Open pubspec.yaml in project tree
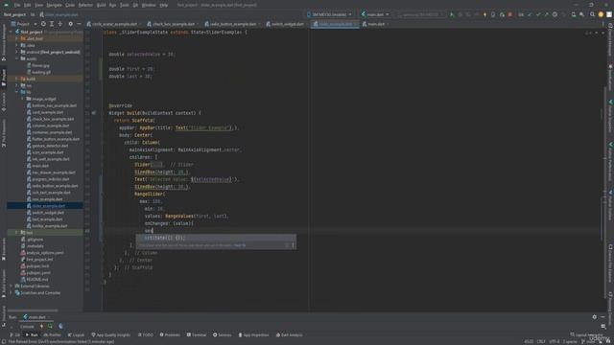The height and width of the screenshot is (345, 614). 38,272
